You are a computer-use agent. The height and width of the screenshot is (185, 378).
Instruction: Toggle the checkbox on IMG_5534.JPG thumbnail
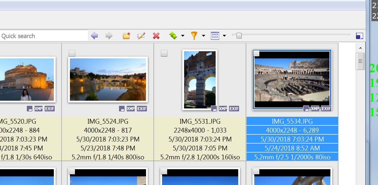click(x=256, y=53)
